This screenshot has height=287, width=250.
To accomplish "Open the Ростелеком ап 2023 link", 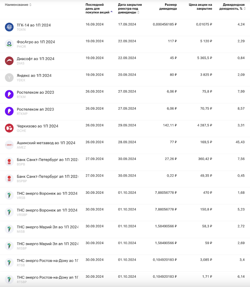I will coord(35,109).
